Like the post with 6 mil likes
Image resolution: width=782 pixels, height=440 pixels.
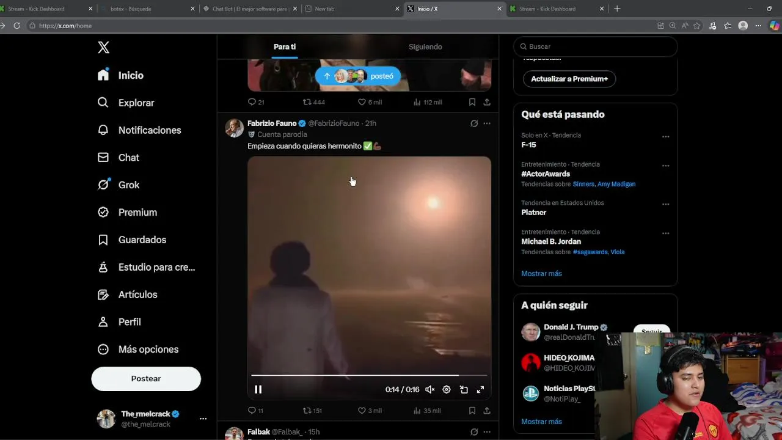[x=370, y=102]
